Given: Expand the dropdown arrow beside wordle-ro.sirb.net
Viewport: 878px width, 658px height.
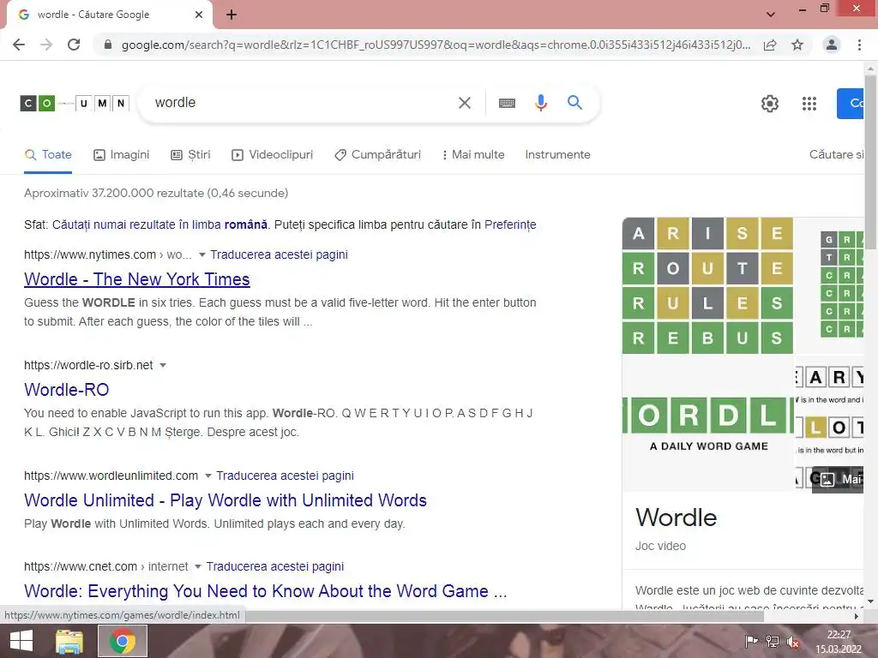Looking at the screenshot, I should (x=163, y=365).
